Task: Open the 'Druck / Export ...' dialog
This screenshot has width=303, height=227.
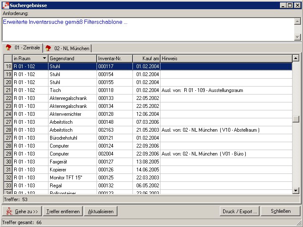Action: 240,212
